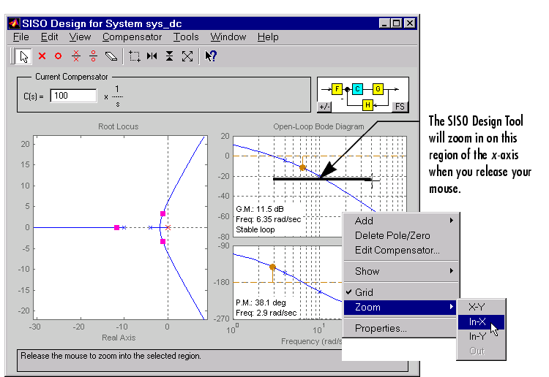Viewport: 549px width, 377px height.
Task: Activate the zoom X-Y box tool
Action: pyautogui.click(x=134, y=56)
